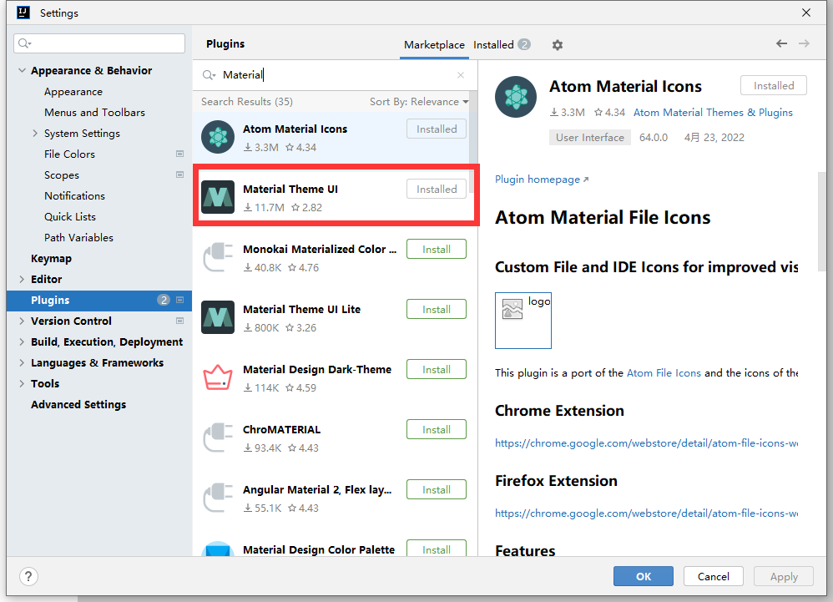
Task: Open Advanced Settings page
Action: (x=78, y=404)
